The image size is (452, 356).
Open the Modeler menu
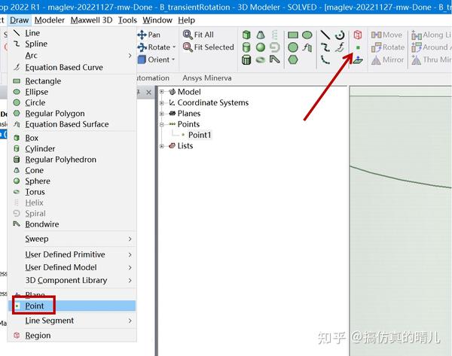coord(49,20)
